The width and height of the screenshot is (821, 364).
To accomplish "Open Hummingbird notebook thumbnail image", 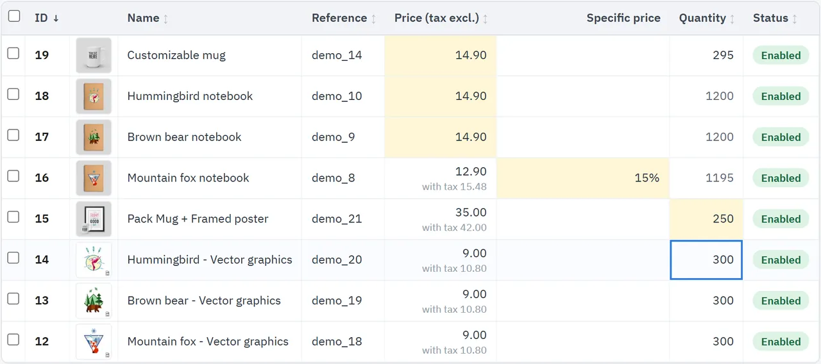I will click(x=94, y=96).
